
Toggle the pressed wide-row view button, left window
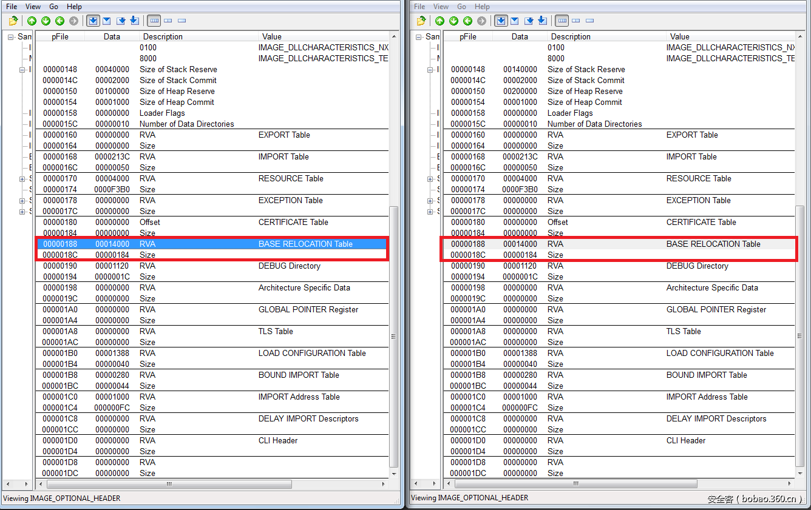tap(154, 21)
